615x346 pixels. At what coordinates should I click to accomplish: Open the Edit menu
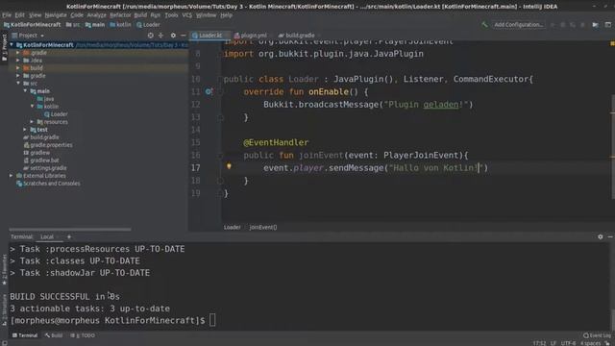[x=19, y=15]
